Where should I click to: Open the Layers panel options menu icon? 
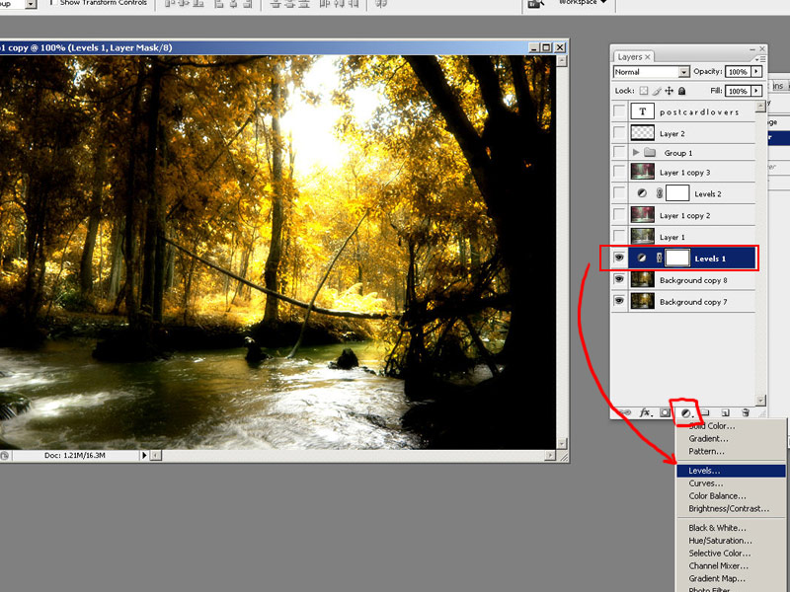pos(760,59)
